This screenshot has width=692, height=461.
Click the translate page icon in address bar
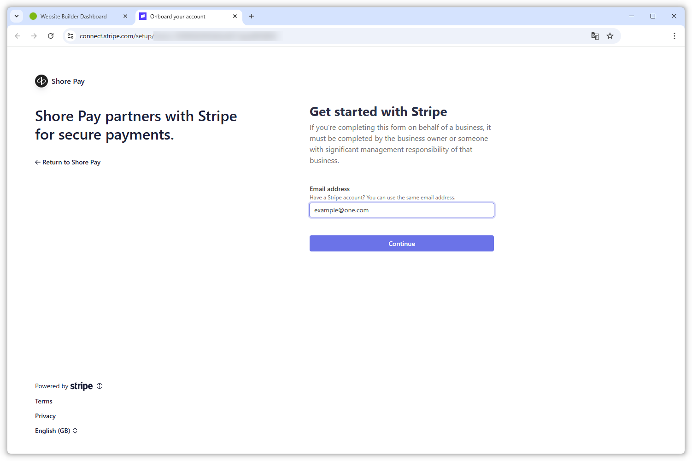[595, 35]
